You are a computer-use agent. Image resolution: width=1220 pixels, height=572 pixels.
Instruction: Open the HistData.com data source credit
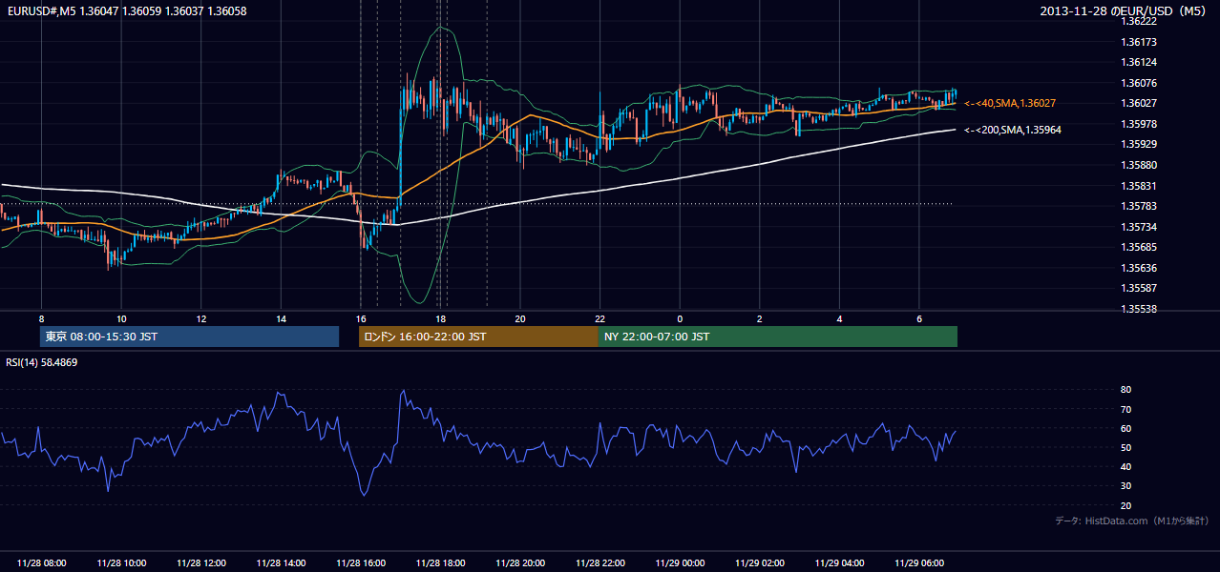click(1132, 521)
